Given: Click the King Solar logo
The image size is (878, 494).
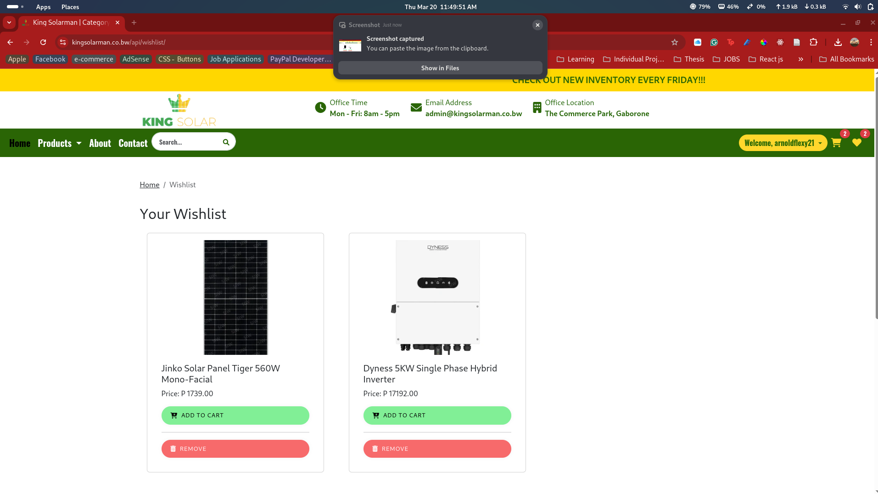Looking at the screenshot, I should tap(179, 111).
